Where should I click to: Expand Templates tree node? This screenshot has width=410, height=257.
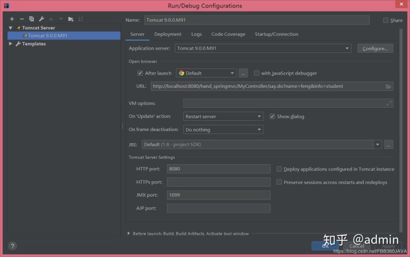point(10,44)
